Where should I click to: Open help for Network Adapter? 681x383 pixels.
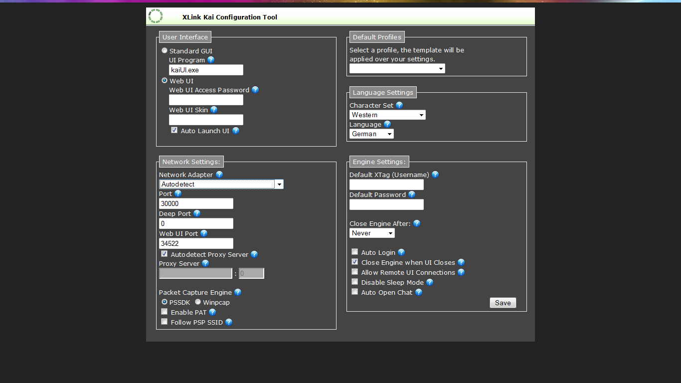219,175
